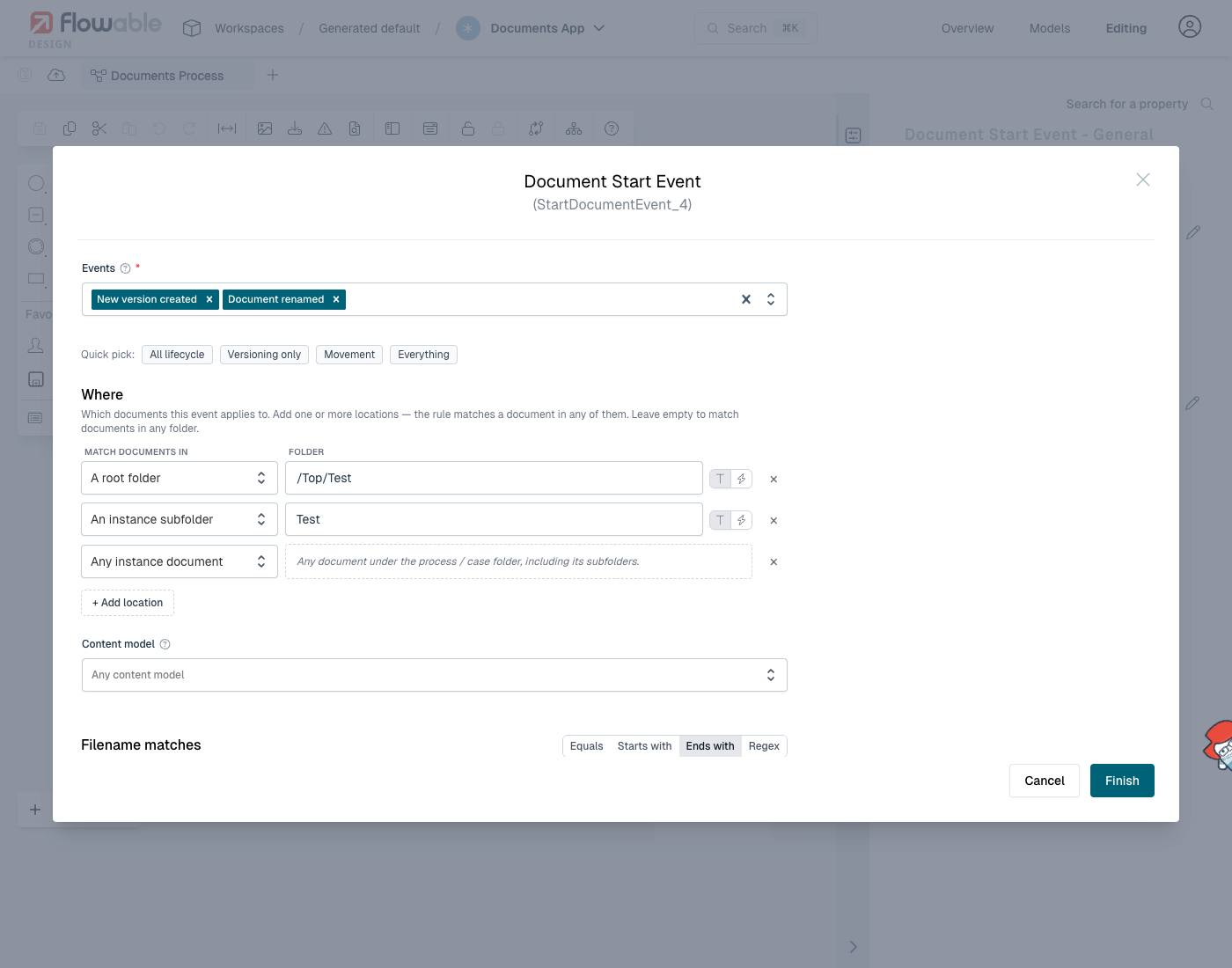Delete the 'An instance subfolder' location row
1232x968 pixels.
coord(774,521)
